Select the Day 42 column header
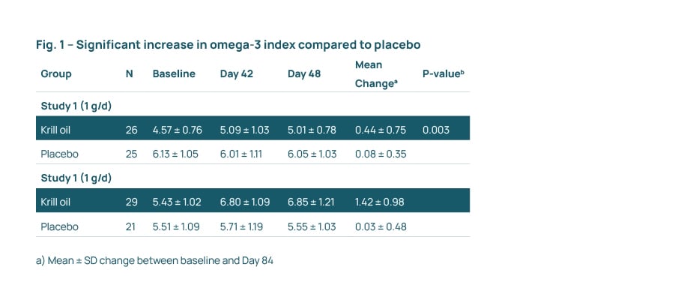This screenshot has width=699, height=300. (x=236, y=74)
